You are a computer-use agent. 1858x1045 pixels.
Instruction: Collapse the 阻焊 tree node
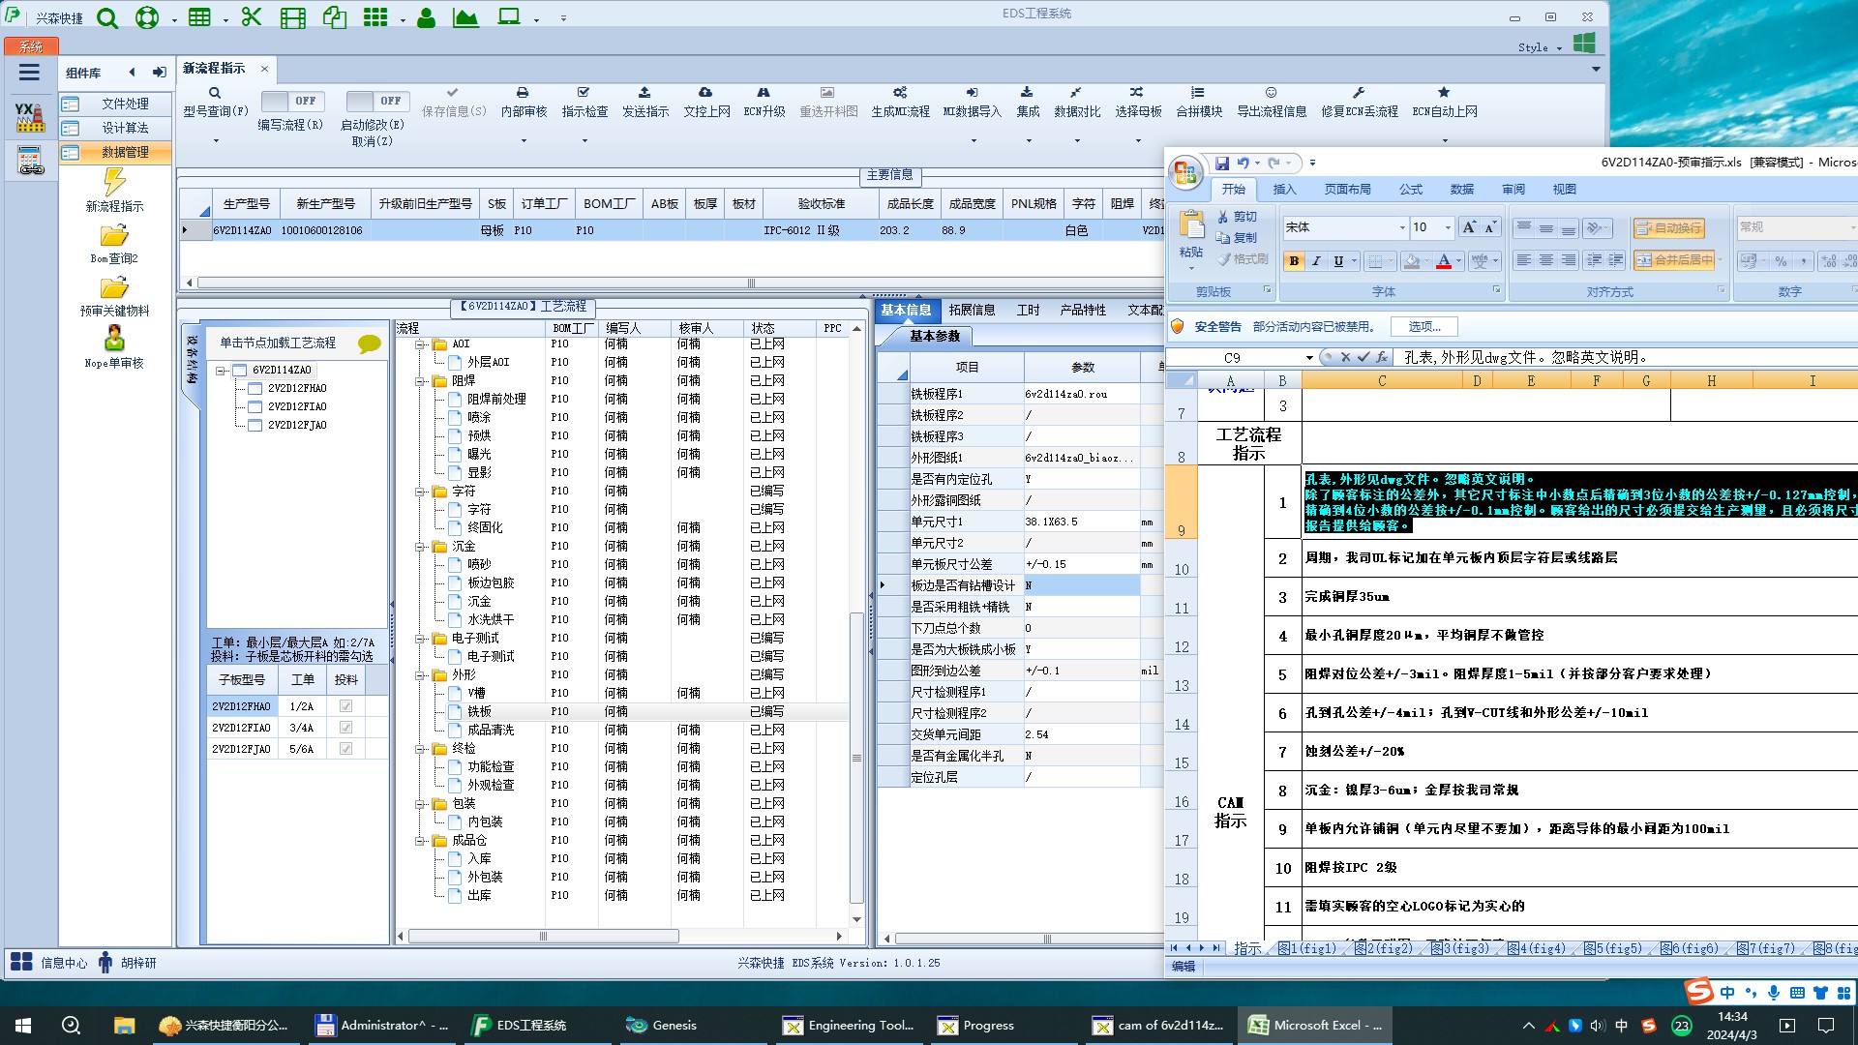coord(420,381)
